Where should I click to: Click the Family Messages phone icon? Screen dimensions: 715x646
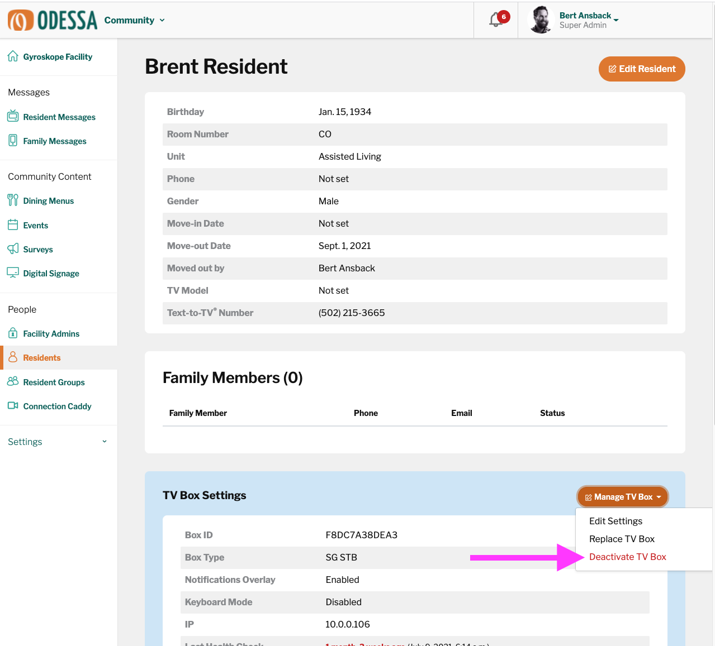pyautogui.click(x=13, y=140)
